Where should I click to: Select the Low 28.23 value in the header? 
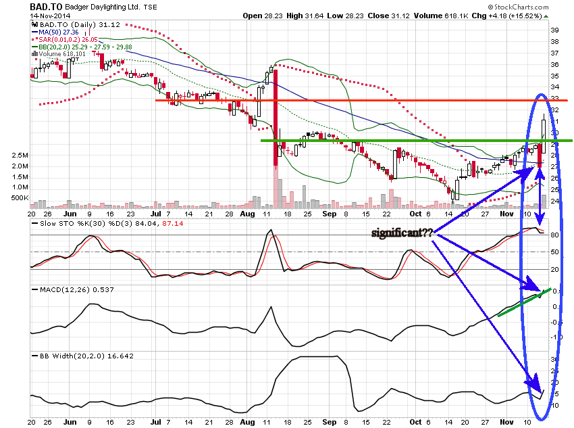click(346, 16)
